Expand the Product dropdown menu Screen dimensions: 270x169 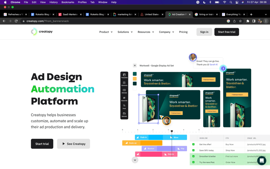106,32
